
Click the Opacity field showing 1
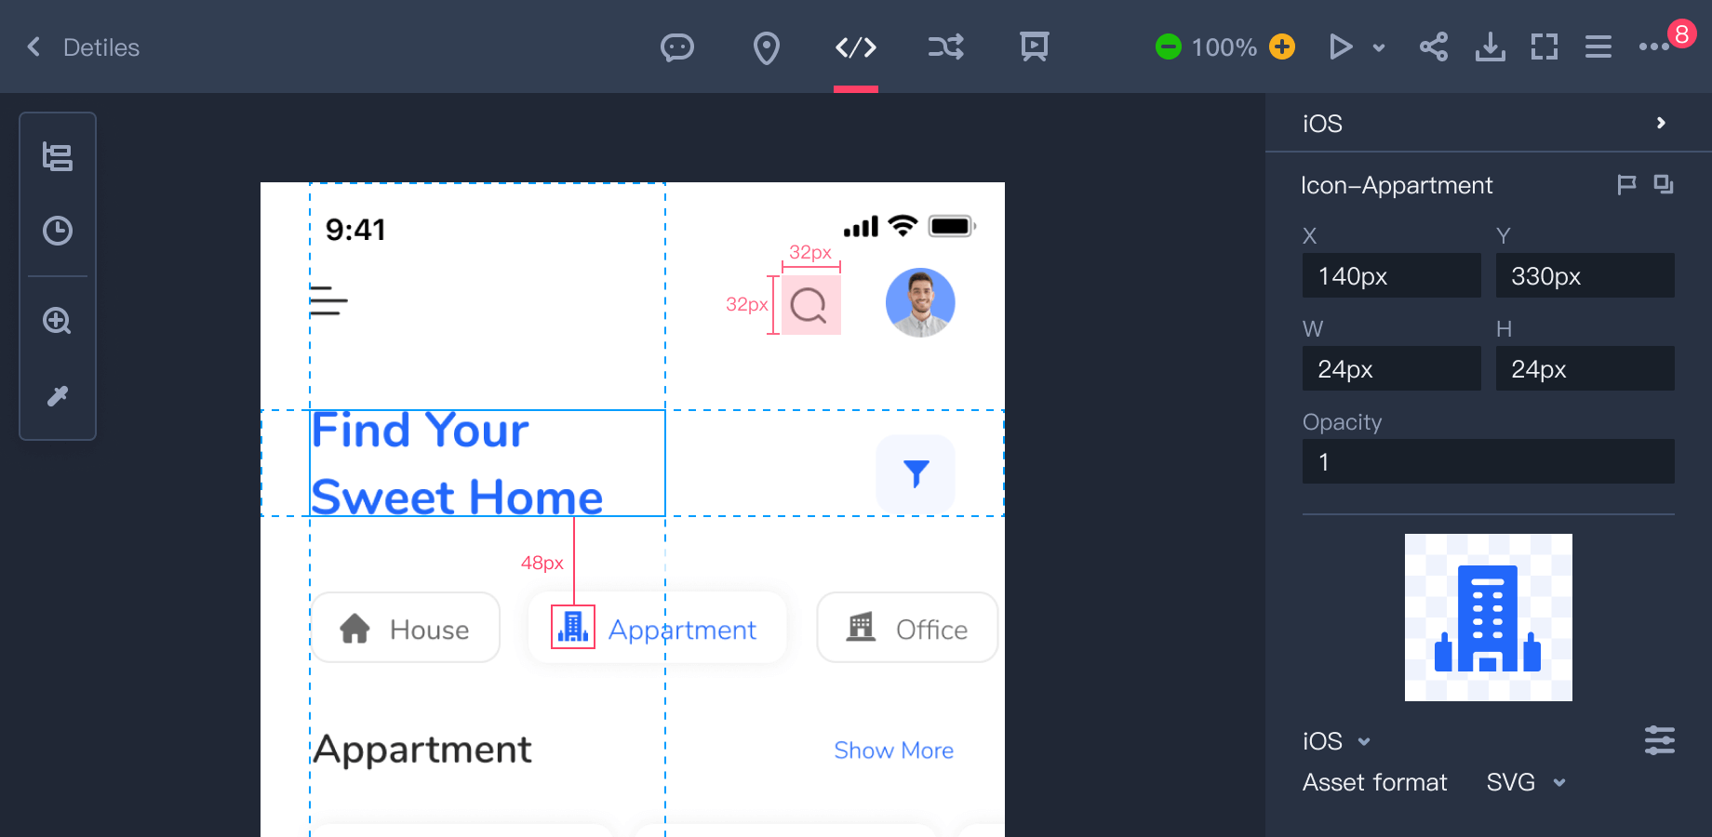(x=1488, y=461)
